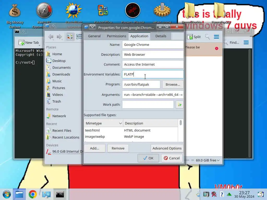This screenshot has height=200, width=267.
Task: Click the help question-mark tray icon
Action: tap(222, 194)
